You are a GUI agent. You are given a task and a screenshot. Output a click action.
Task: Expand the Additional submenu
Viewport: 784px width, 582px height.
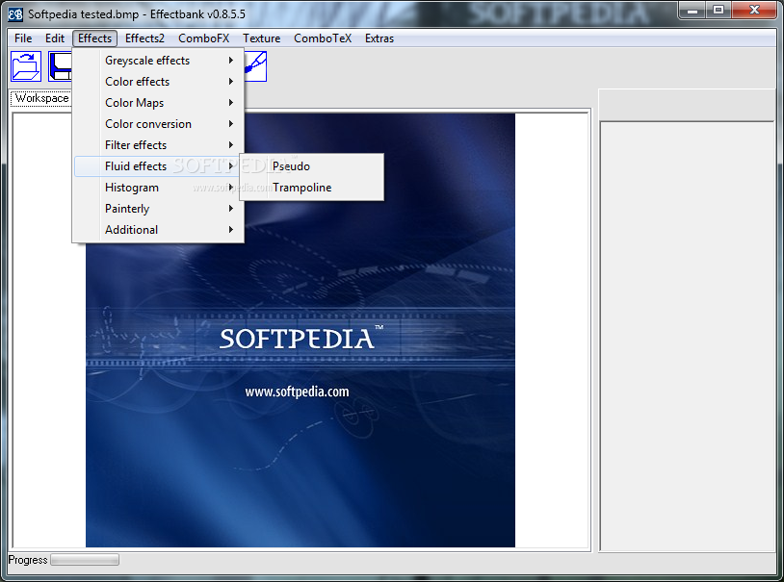click(x=159, y=230)
